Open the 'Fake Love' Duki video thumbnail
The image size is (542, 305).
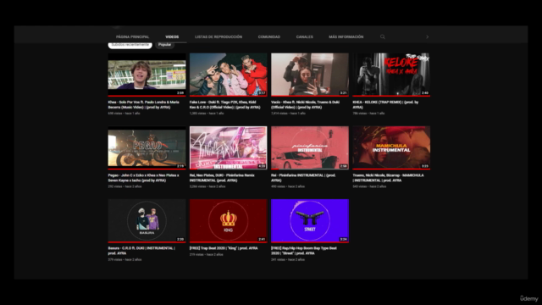coord(228,75)
